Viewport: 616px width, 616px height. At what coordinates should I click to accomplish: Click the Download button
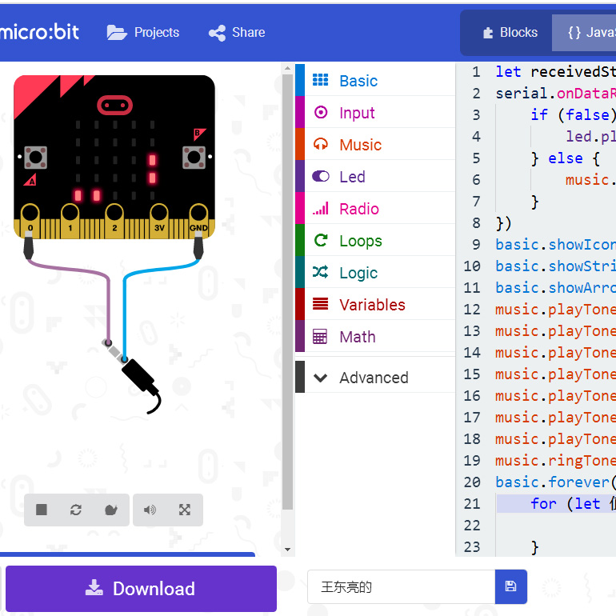[141, 589]
